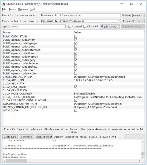The width and height of the screenshot is (147, 165).
Task: Uncheck BUILD_opencv_cudastereo checkbox
Action: click(76, 70)
